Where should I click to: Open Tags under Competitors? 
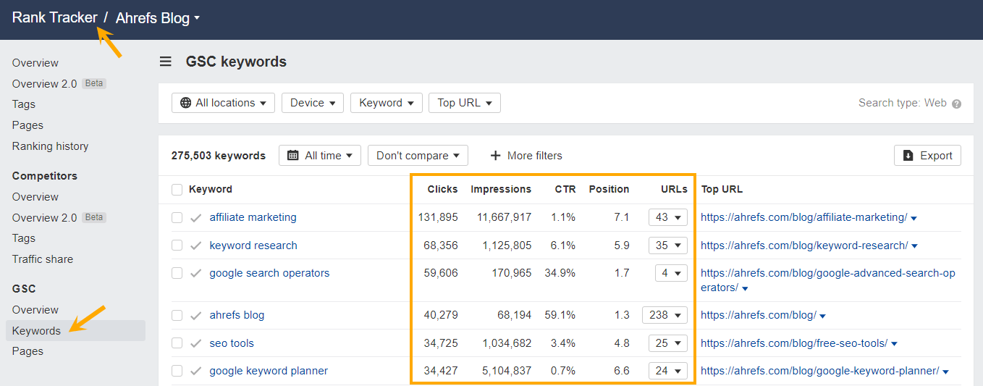click(x=24, y=238)
